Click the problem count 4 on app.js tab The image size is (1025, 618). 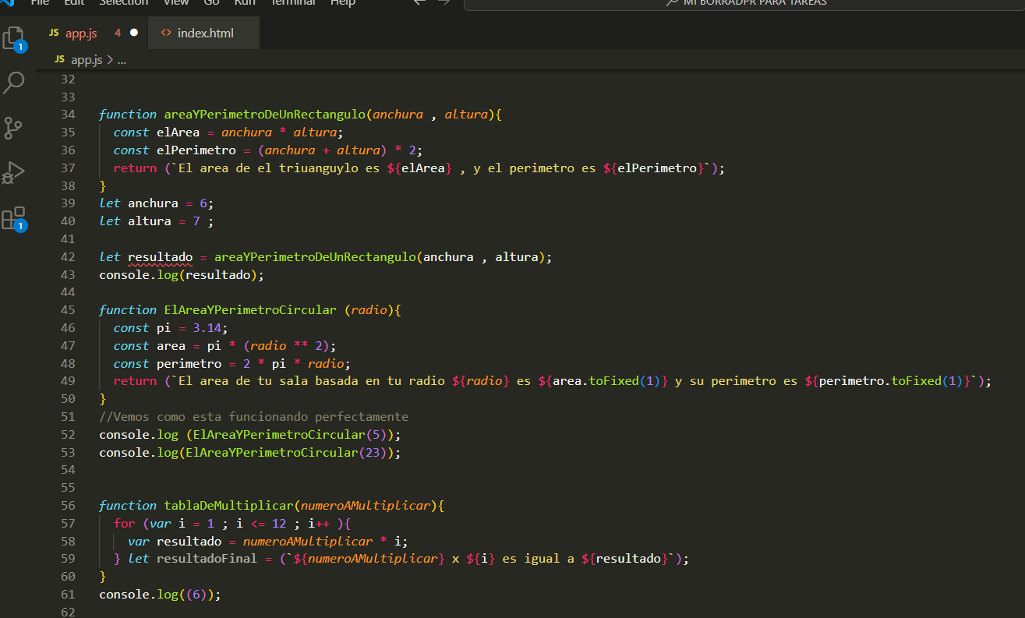pyautogui.click(x=118, y=33)
